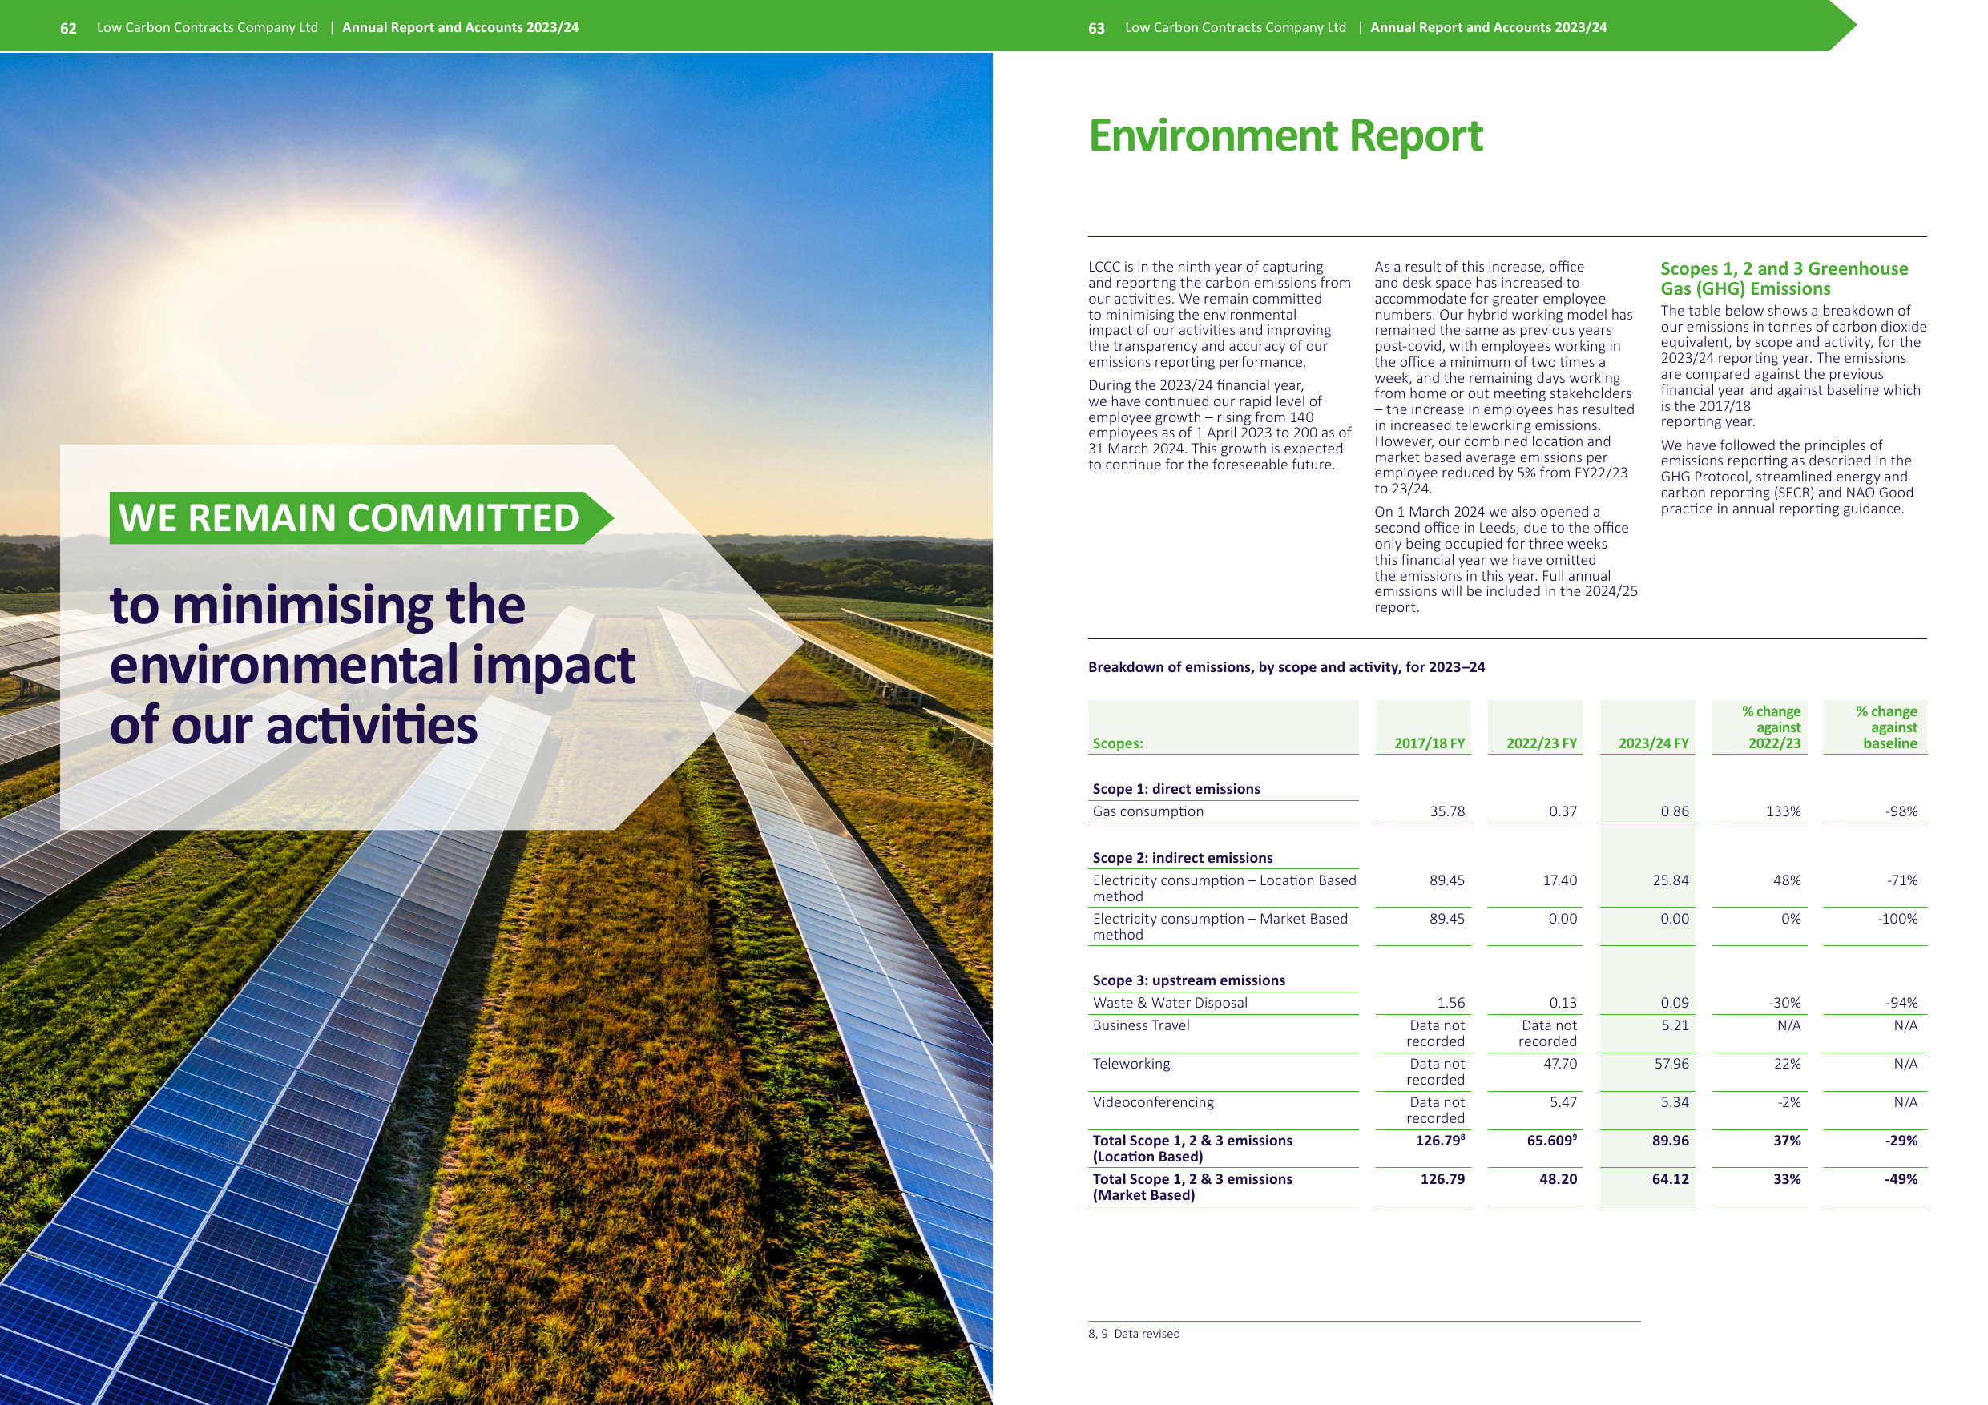This screenshot has height=1405, width=1988.
Task: Click the 'Scope 2: indirect emissions' row label
Action: (1182, 858)
